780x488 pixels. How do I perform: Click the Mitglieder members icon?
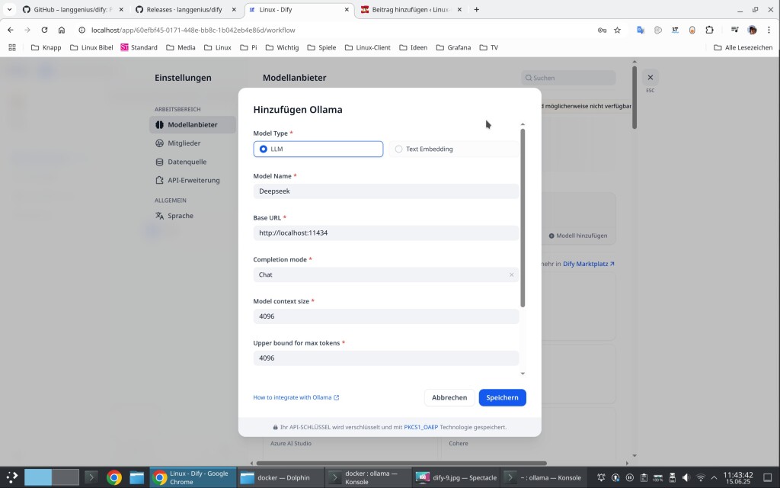[x=159, y=143]
